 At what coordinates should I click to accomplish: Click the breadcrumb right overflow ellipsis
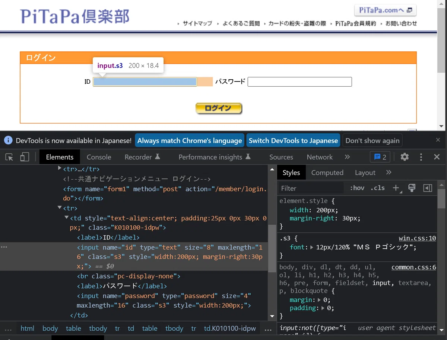point(268,329)
